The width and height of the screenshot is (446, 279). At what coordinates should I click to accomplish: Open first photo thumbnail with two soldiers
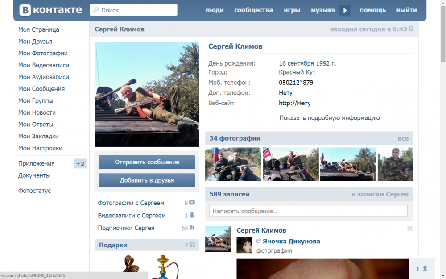point(233,164)
